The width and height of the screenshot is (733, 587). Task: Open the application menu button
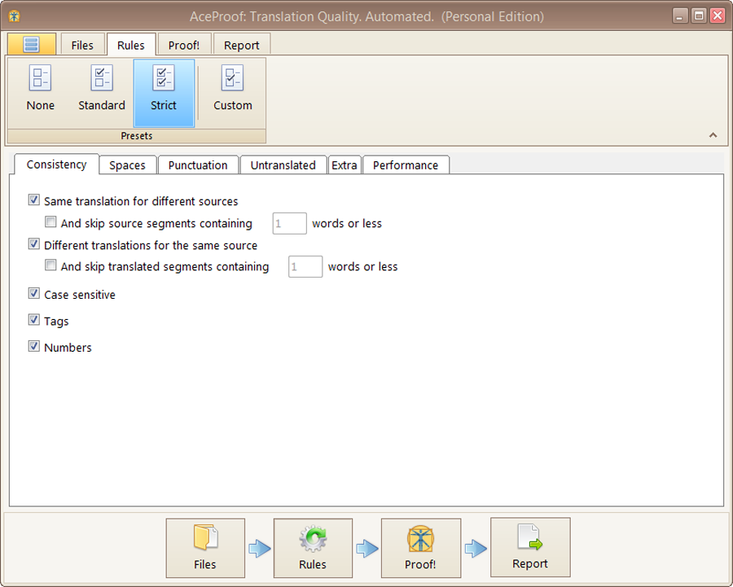pyautogui.click(x=32, y=45)
